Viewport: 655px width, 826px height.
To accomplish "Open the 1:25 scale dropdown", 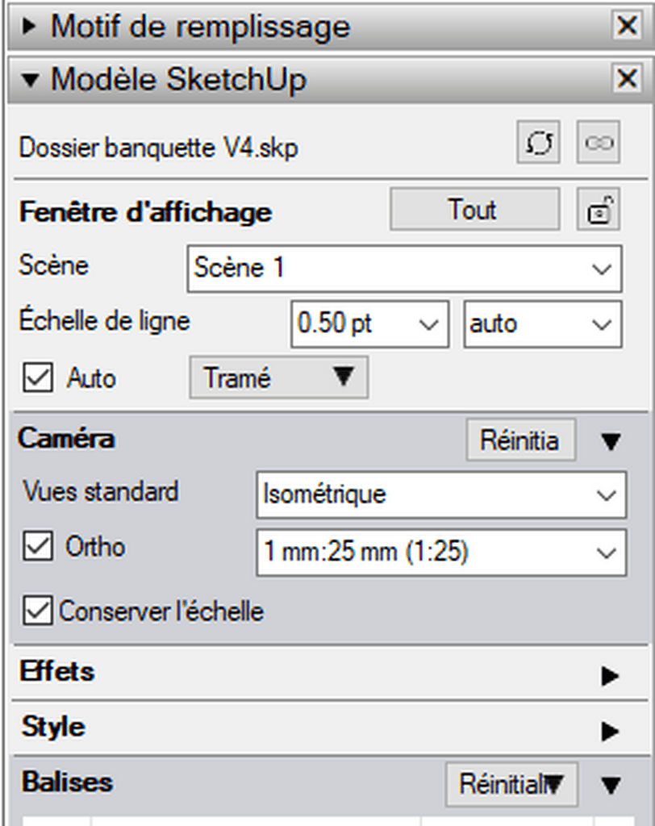I will 441,553.
